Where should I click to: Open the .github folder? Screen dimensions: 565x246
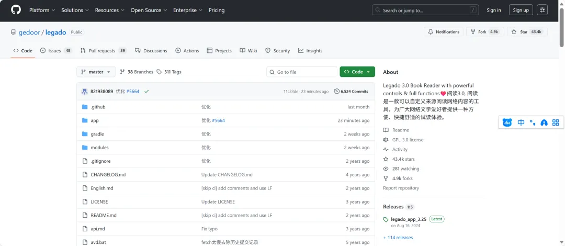98,107
